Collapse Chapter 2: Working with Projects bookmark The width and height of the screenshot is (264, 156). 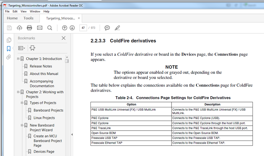click(x=18, y=92)
